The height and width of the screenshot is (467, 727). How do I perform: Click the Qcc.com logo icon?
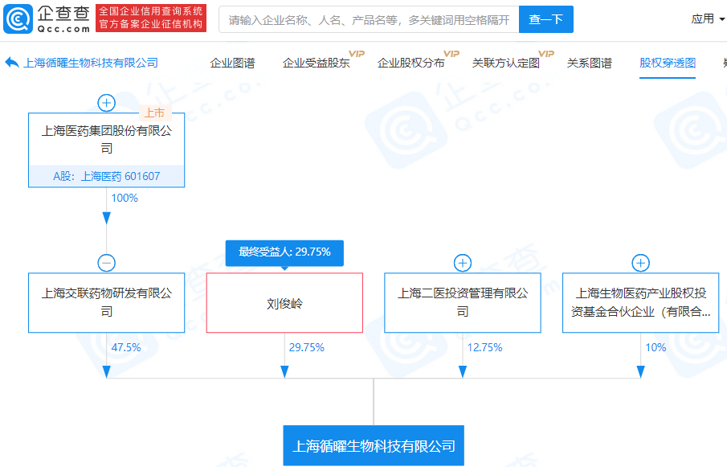(x=18, y=19)
